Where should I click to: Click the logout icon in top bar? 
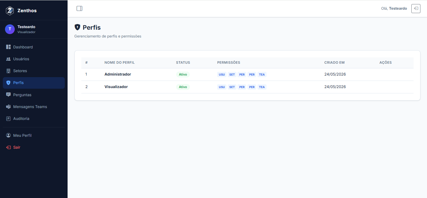point(416,8)
